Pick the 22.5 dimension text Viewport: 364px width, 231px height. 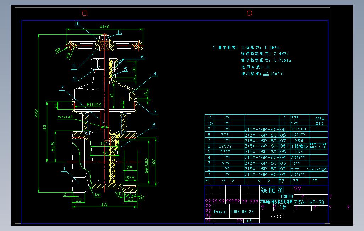pos(130,178)
